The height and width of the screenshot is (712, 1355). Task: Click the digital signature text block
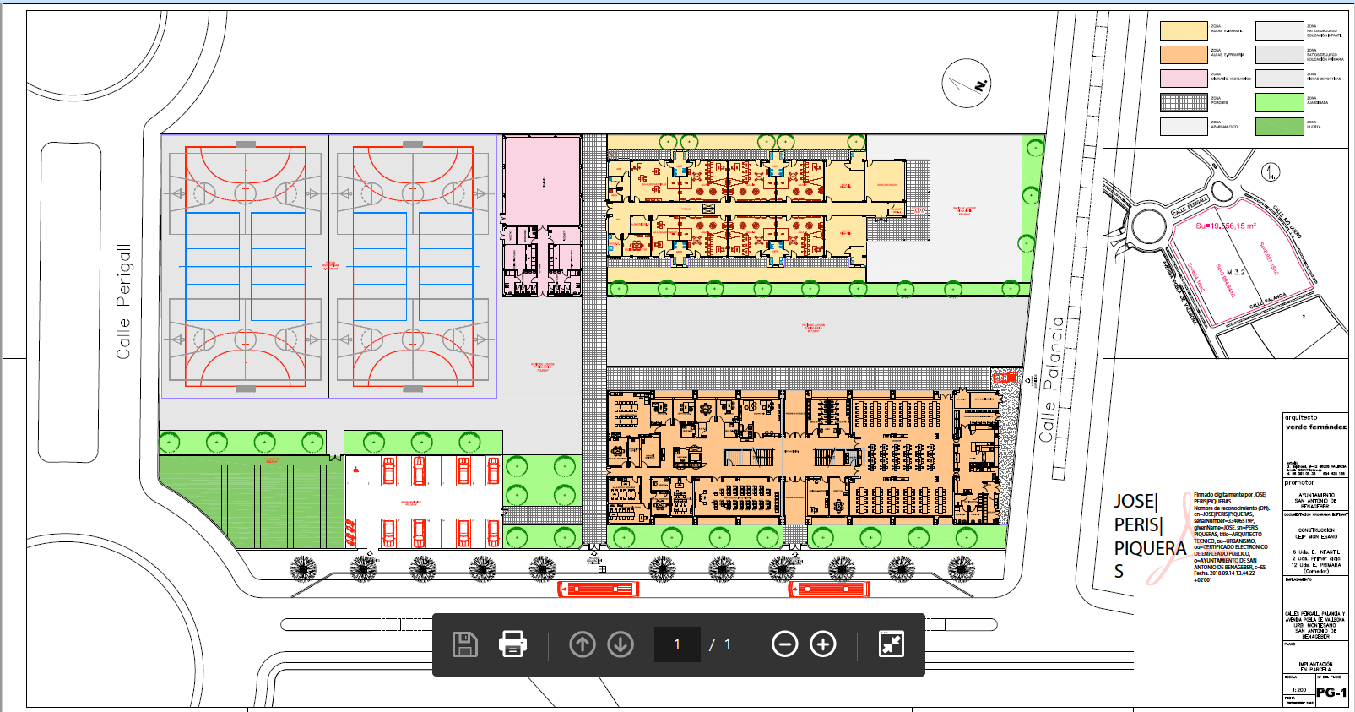1230,536
